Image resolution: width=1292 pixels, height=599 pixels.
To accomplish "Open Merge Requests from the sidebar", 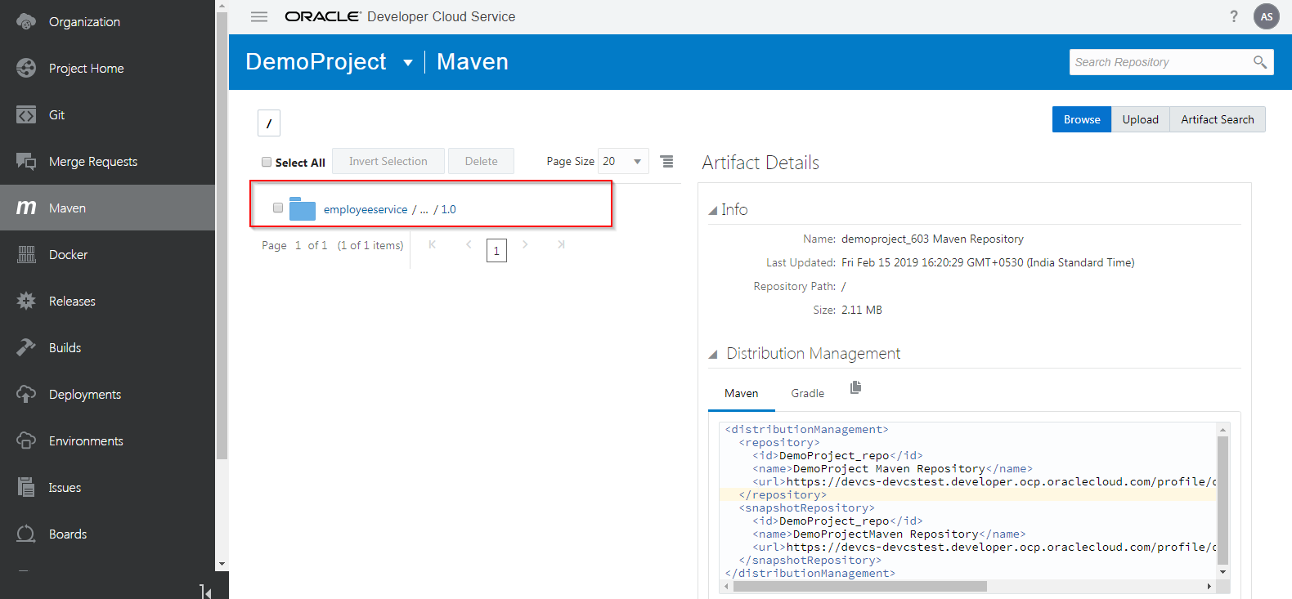I will [93, 162].
